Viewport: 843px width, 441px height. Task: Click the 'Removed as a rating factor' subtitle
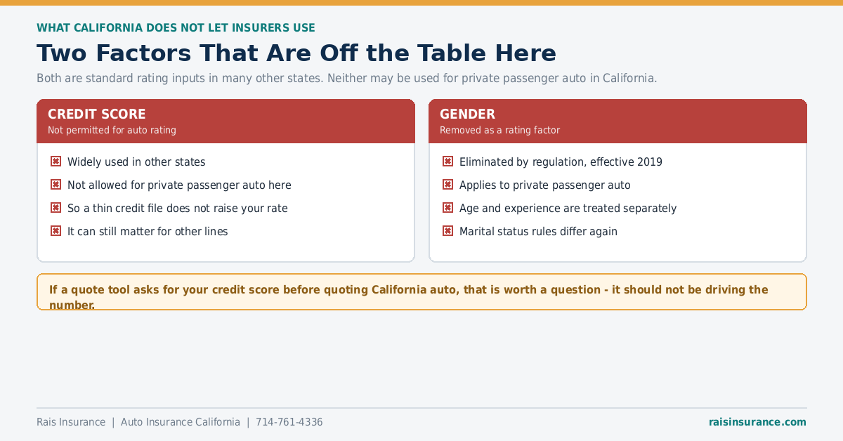point(499,130)
